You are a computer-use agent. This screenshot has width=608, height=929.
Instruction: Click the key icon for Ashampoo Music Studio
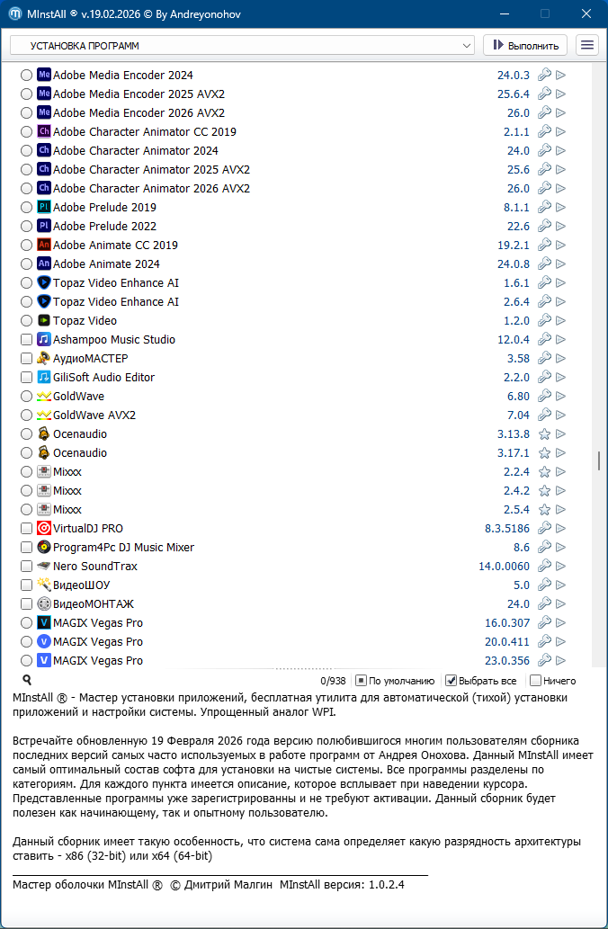pyautogui.click(x=544, y=340)
